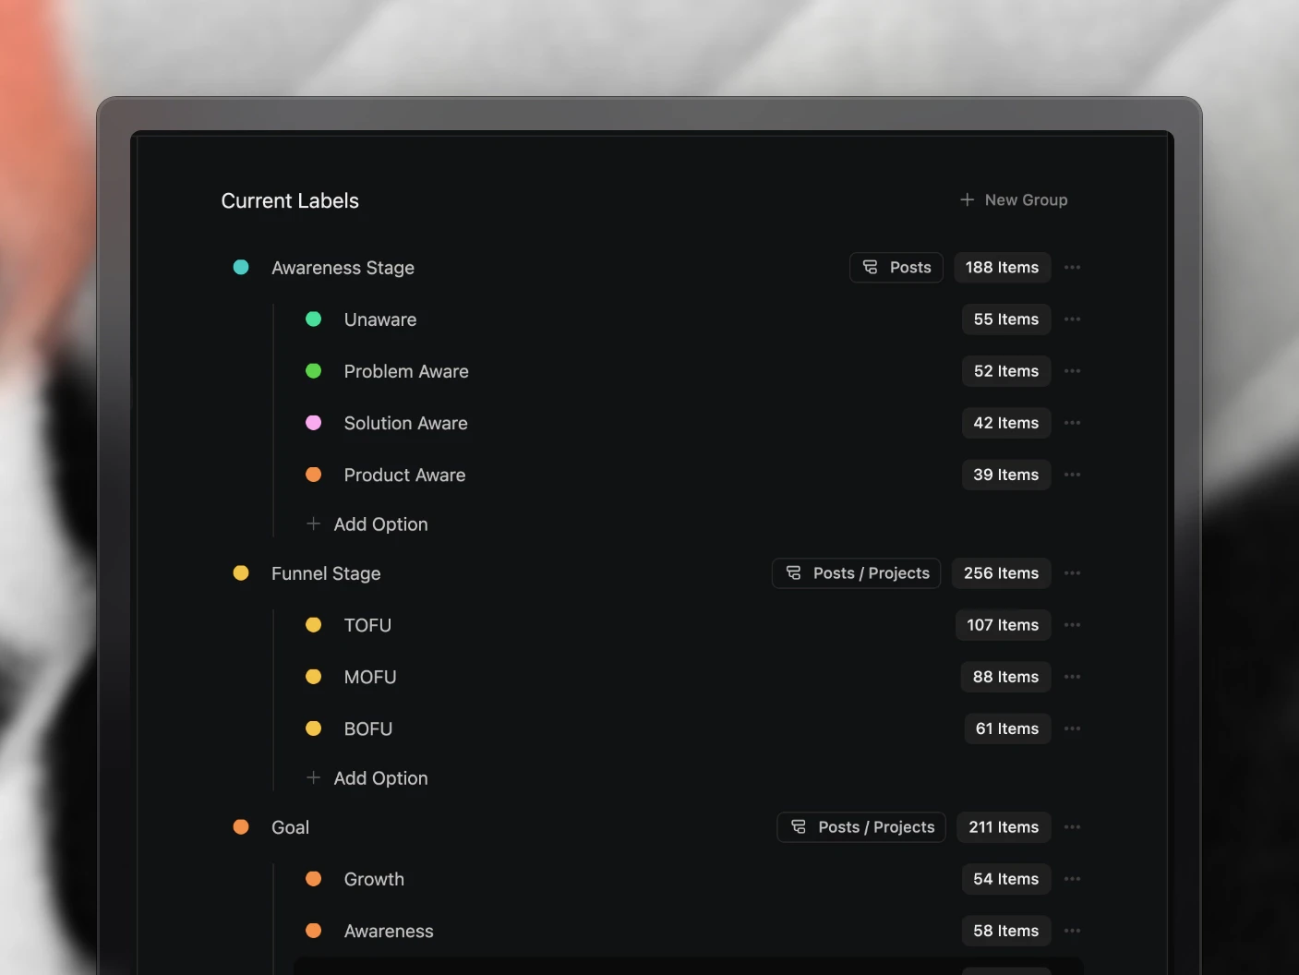Image resolution: width=1299 pixels, height=975 pixels.
Task: Open more options for Unaware label
Action: [1072, 319]
